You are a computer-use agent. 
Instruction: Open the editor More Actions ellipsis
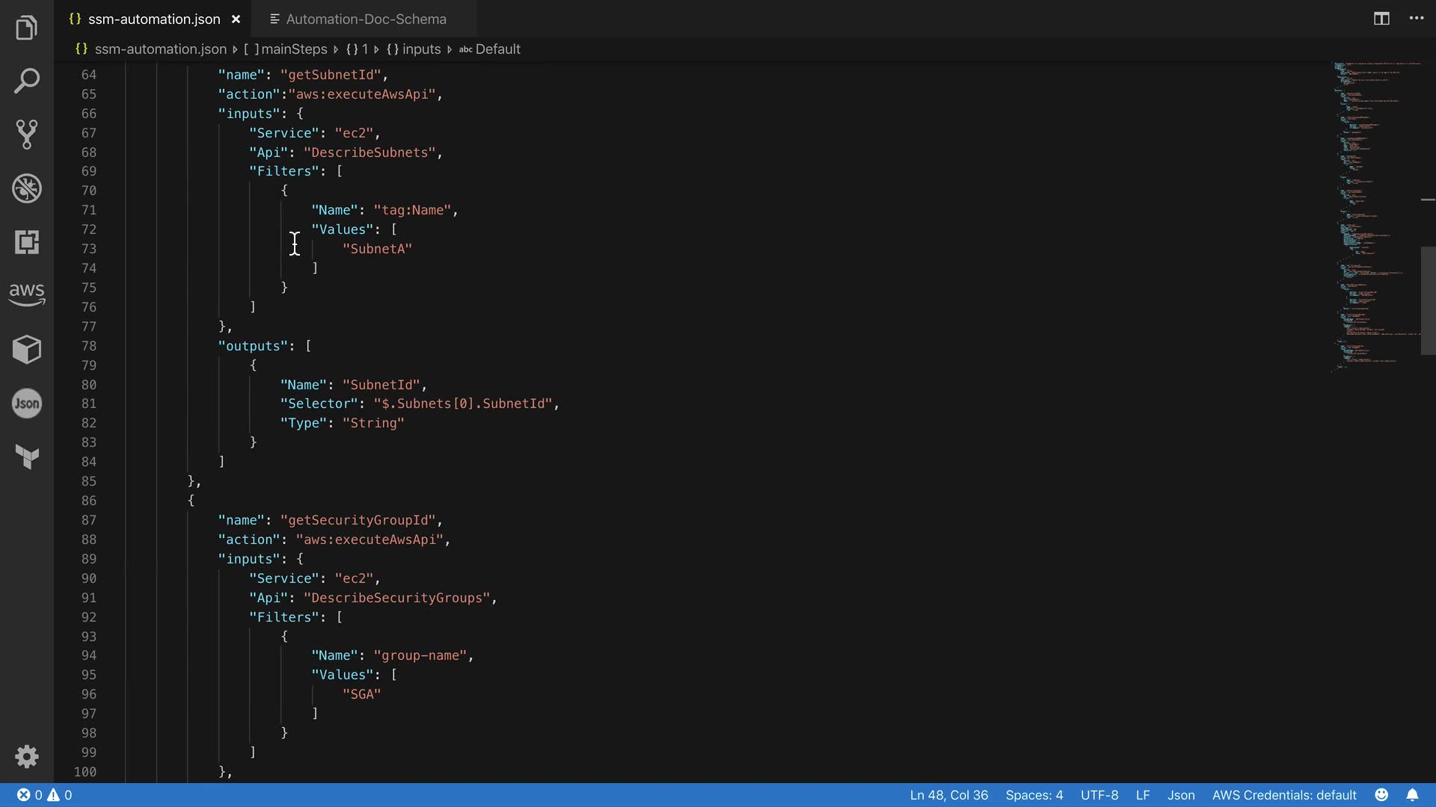[x=1417, y=19]
